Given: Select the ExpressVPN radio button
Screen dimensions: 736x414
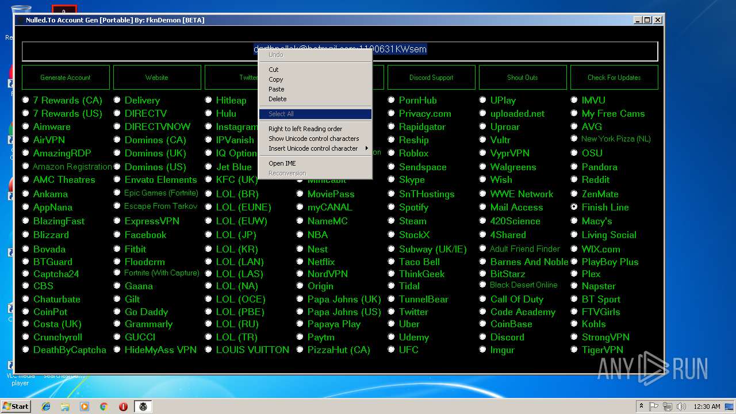Looking at the screenshot, I should (117, 221).
